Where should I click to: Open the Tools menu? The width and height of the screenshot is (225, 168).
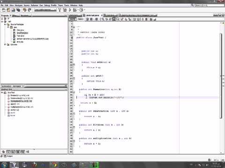[67, 5]
